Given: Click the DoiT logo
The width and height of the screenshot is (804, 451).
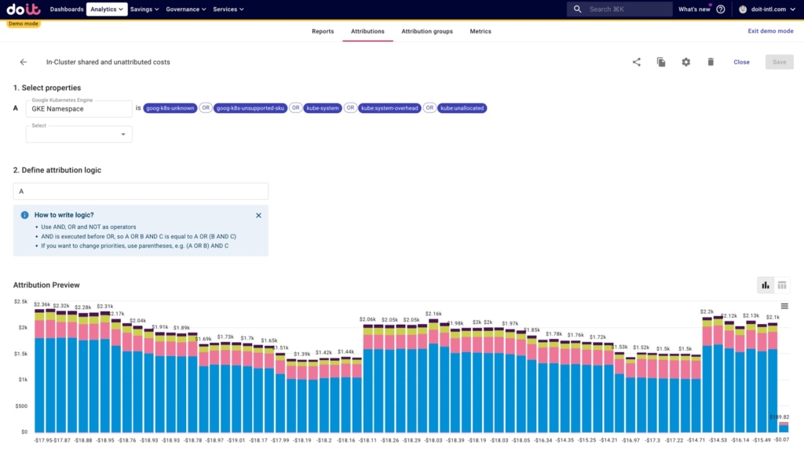Looking at the screenshot, I should [x=23, y=9].
